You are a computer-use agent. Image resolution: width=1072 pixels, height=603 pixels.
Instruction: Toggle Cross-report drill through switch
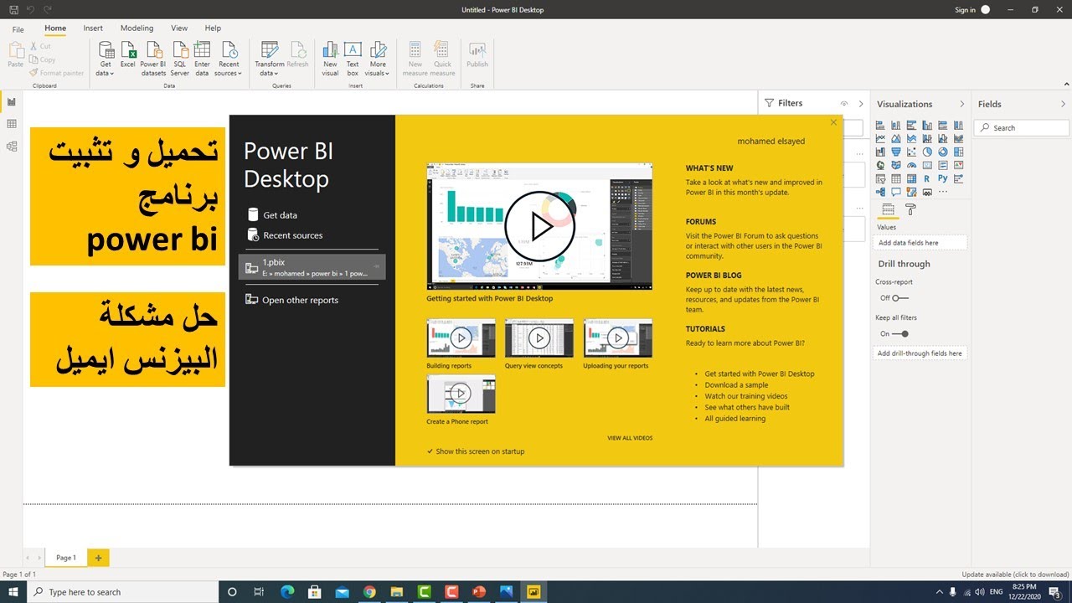pyautogui.click(x=900, y=298)
